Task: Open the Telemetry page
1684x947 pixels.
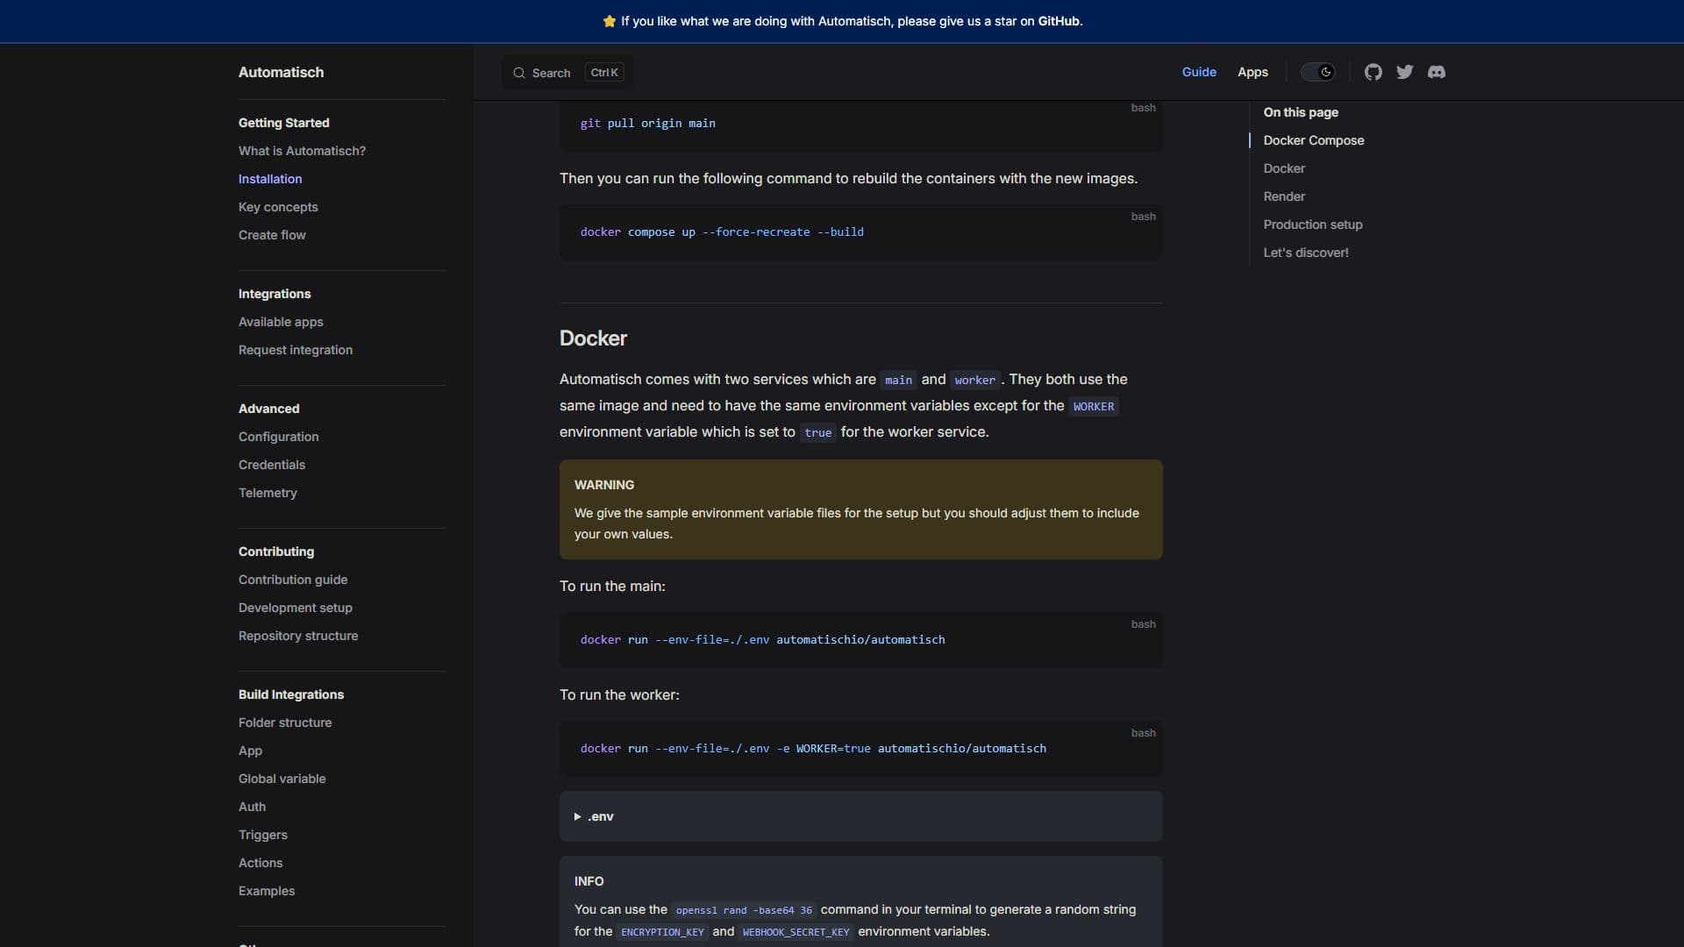Action: coord(268,493)
